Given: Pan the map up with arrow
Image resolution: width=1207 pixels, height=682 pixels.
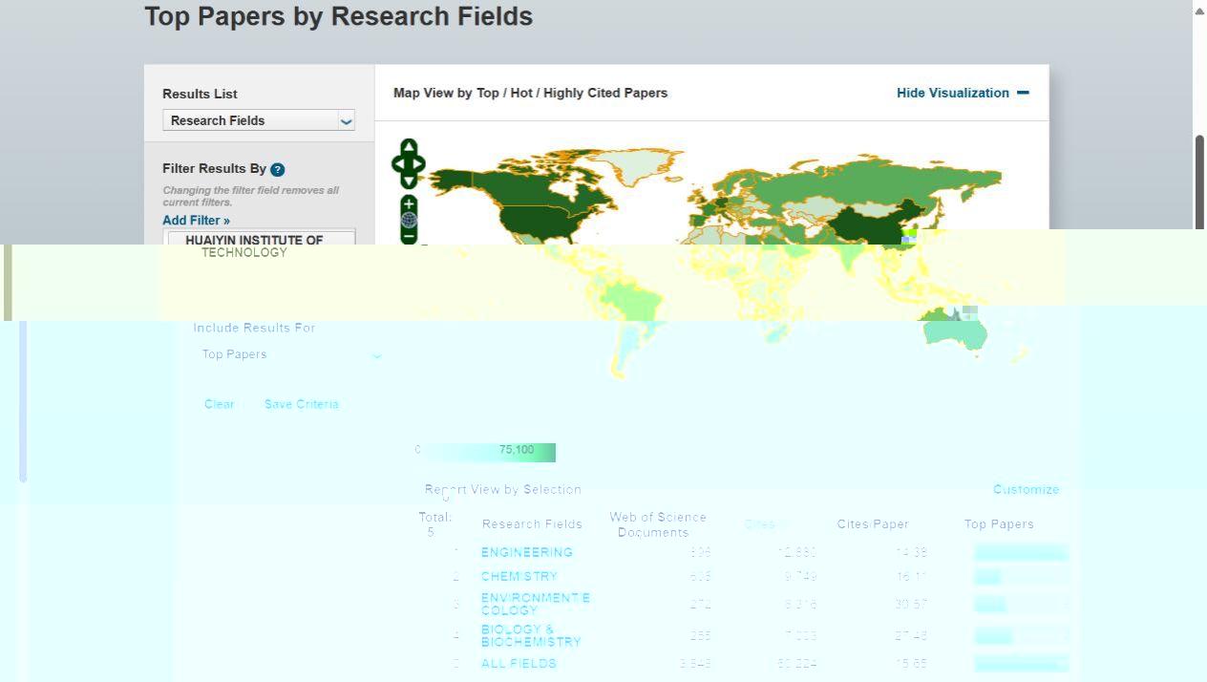Looking at the screenshot, I should (x=409, y=146).
